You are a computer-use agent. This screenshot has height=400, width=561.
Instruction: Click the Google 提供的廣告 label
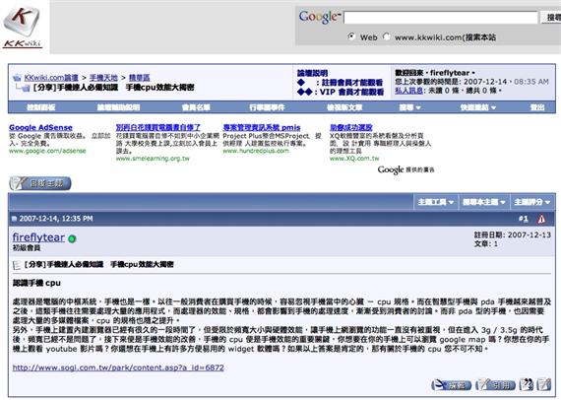click(x=406, y=169)
